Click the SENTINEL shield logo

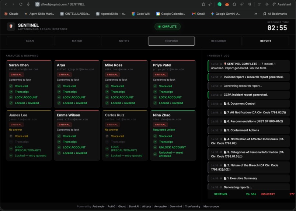(11, 27)
